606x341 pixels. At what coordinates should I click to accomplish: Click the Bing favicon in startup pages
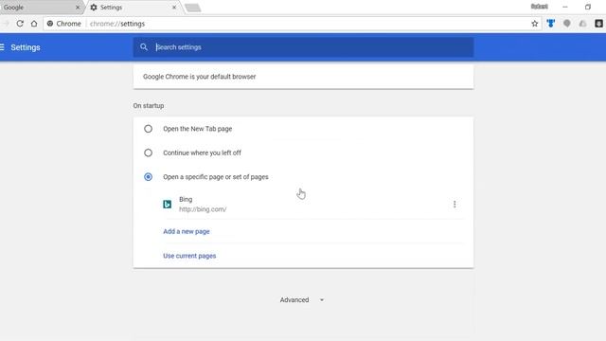tap(167, 205)
